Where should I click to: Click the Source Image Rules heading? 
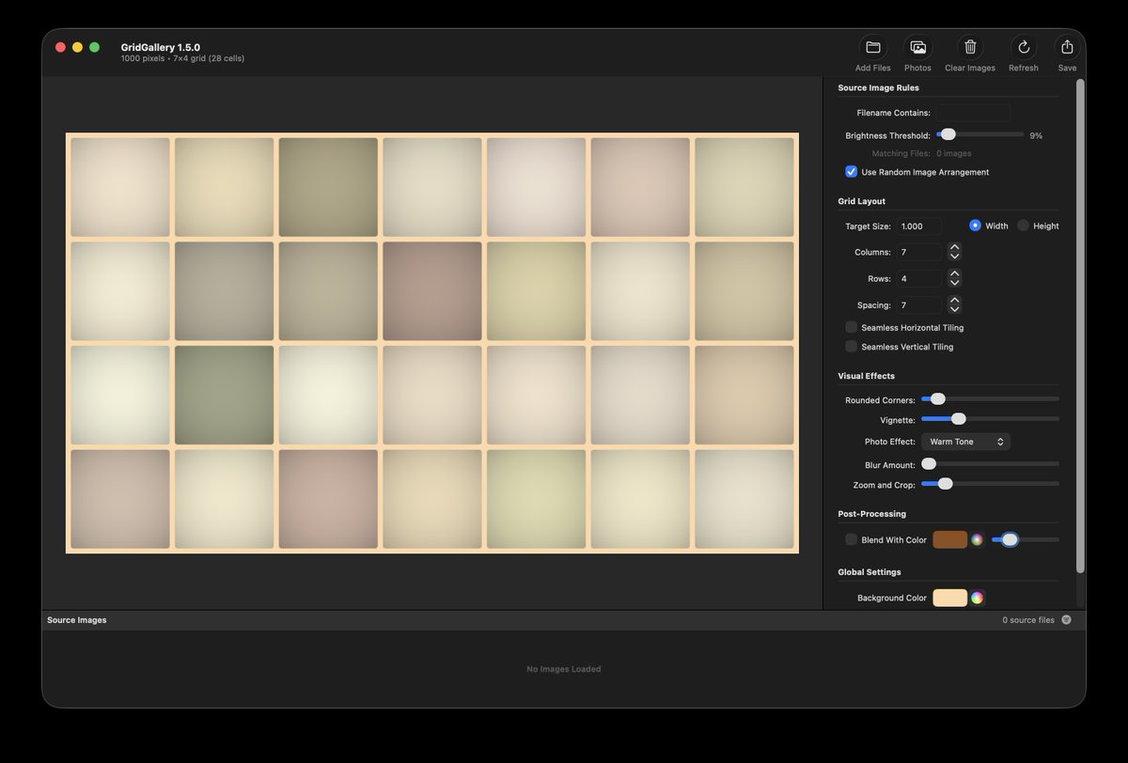[x=878, y=87]
